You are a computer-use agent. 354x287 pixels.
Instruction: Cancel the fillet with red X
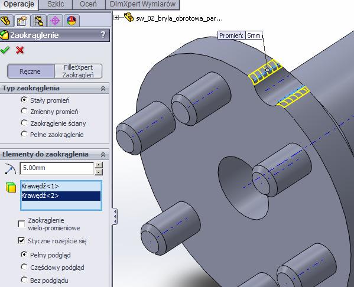click(20, 50)
